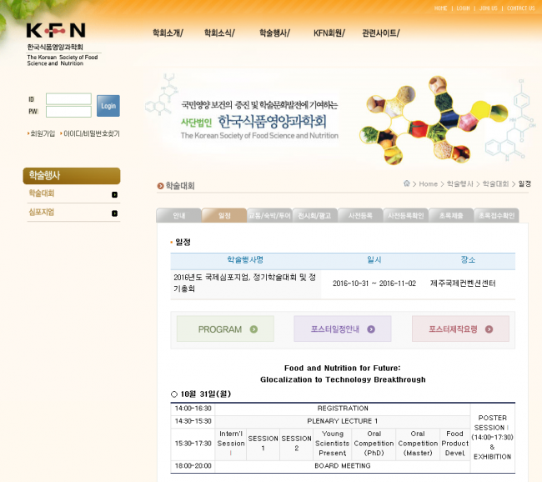Open the KFN회원 top menu
542x482 pixels.
[x=329, y=33]
